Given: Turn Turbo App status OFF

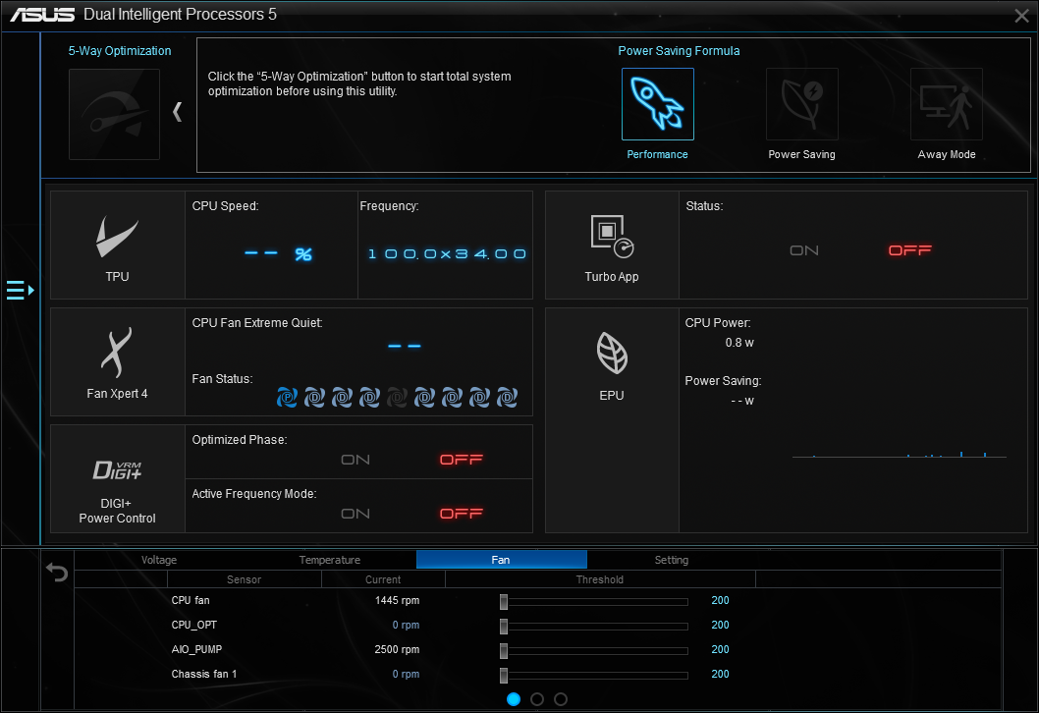Looking at the screenshot, I should click(909, 250).
